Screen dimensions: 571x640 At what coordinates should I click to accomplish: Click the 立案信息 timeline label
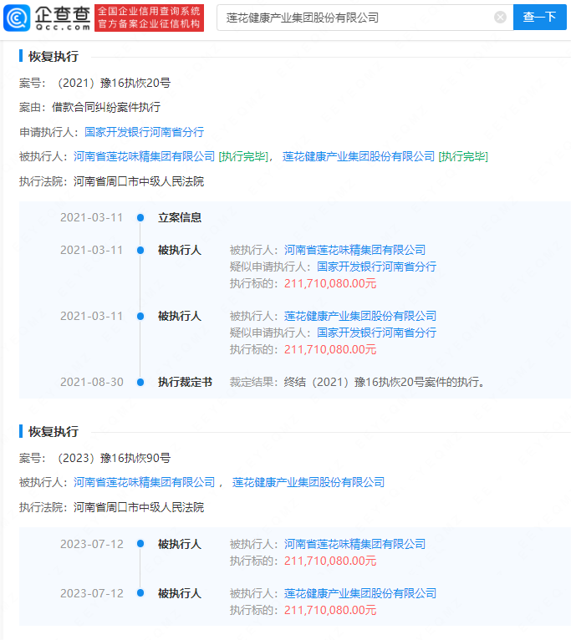[180, 218]
